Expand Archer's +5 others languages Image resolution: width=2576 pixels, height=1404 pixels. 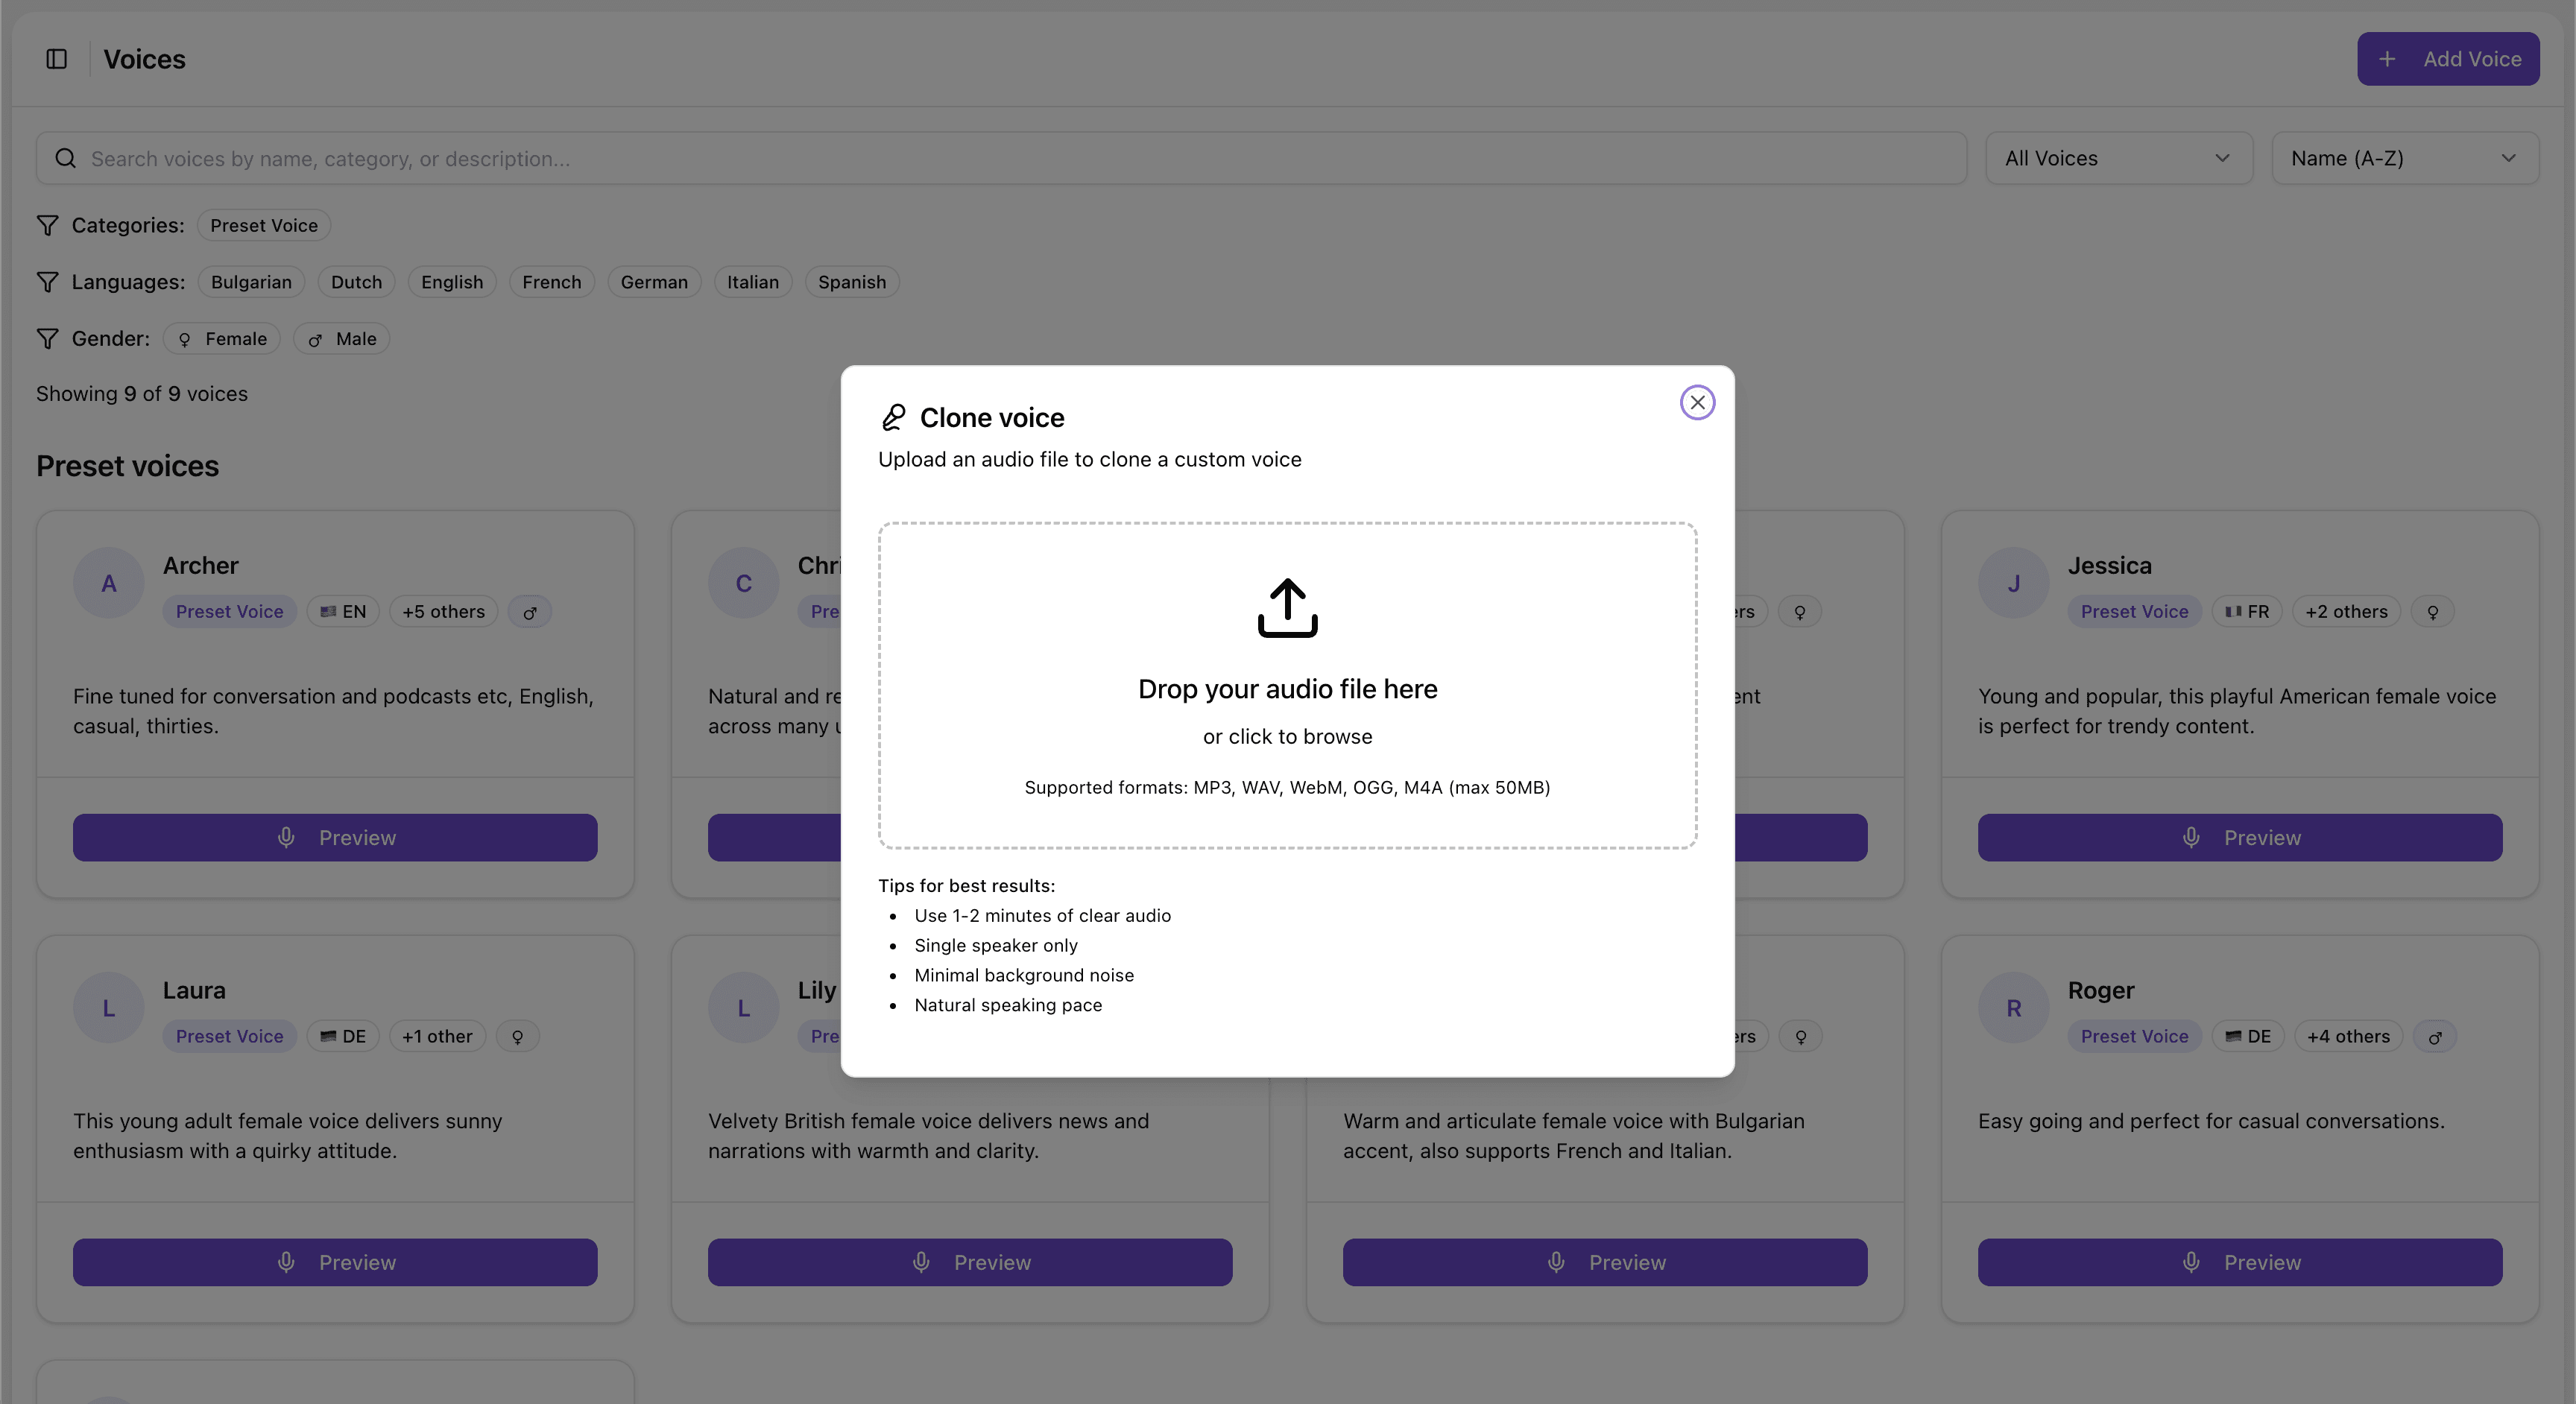443,612
